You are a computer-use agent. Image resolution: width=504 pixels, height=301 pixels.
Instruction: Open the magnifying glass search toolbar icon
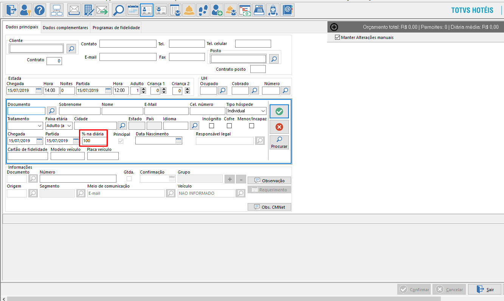[118, 10]
